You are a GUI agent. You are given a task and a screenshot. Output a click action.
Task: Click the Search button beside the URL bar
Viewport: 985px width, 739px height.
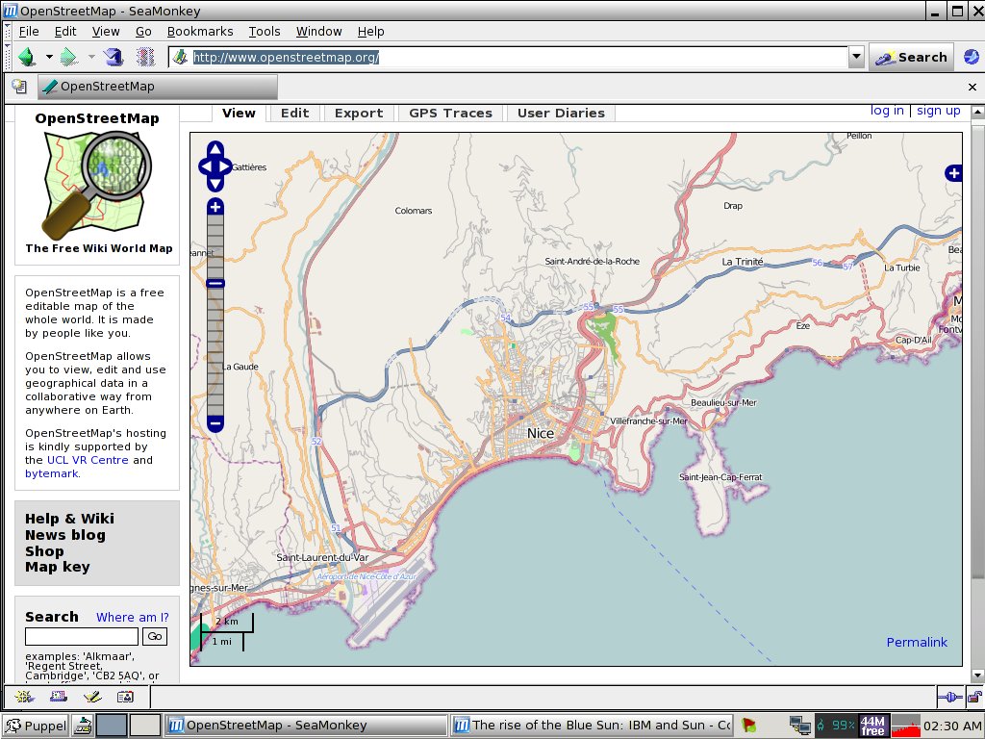click(911, 57)
